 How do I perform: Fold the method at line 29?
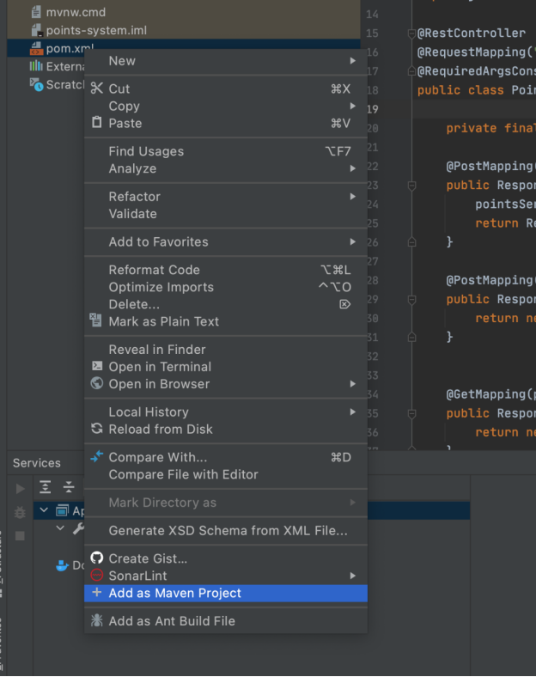coord(411,300)
